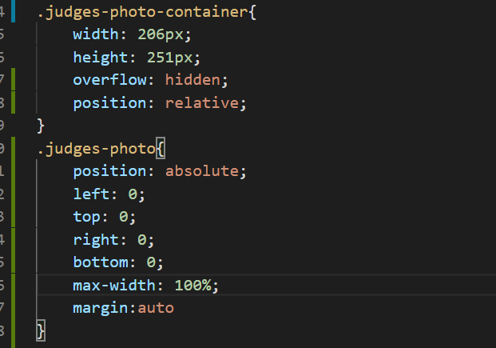Click the right property
Image resolution: width=496 pixels, height=348 pixels.
click(x=94, y=239)
